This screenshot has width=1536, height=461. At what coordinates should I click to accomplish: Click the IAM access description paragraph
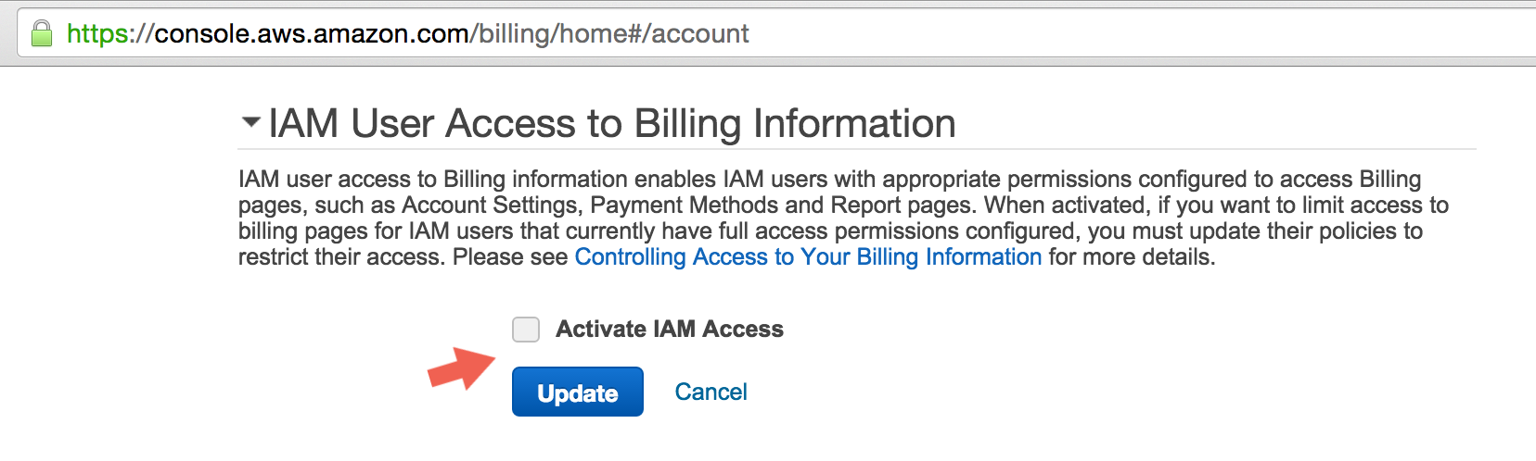coord(843,218)
